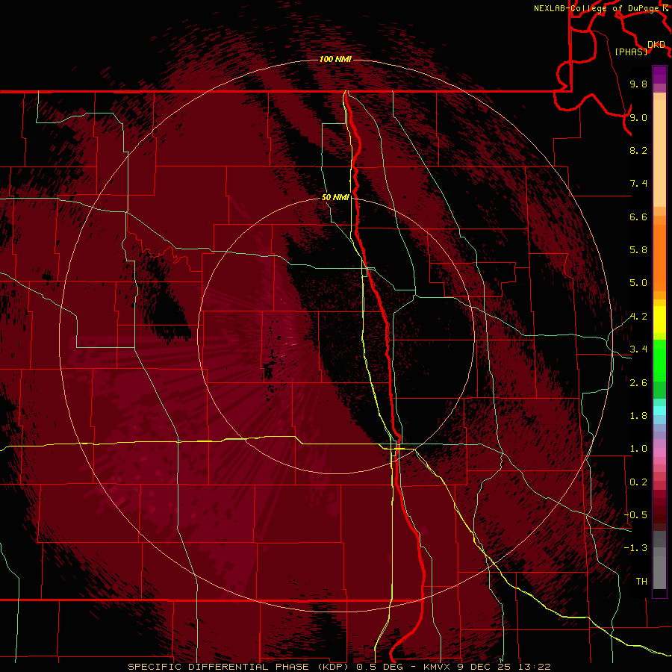Click the SPECIFIC DIFFERENTIAL PHASE (KDP) caption
Image resolution: width=672 pixels, height=672 pixels.
[x=240, y=667]
